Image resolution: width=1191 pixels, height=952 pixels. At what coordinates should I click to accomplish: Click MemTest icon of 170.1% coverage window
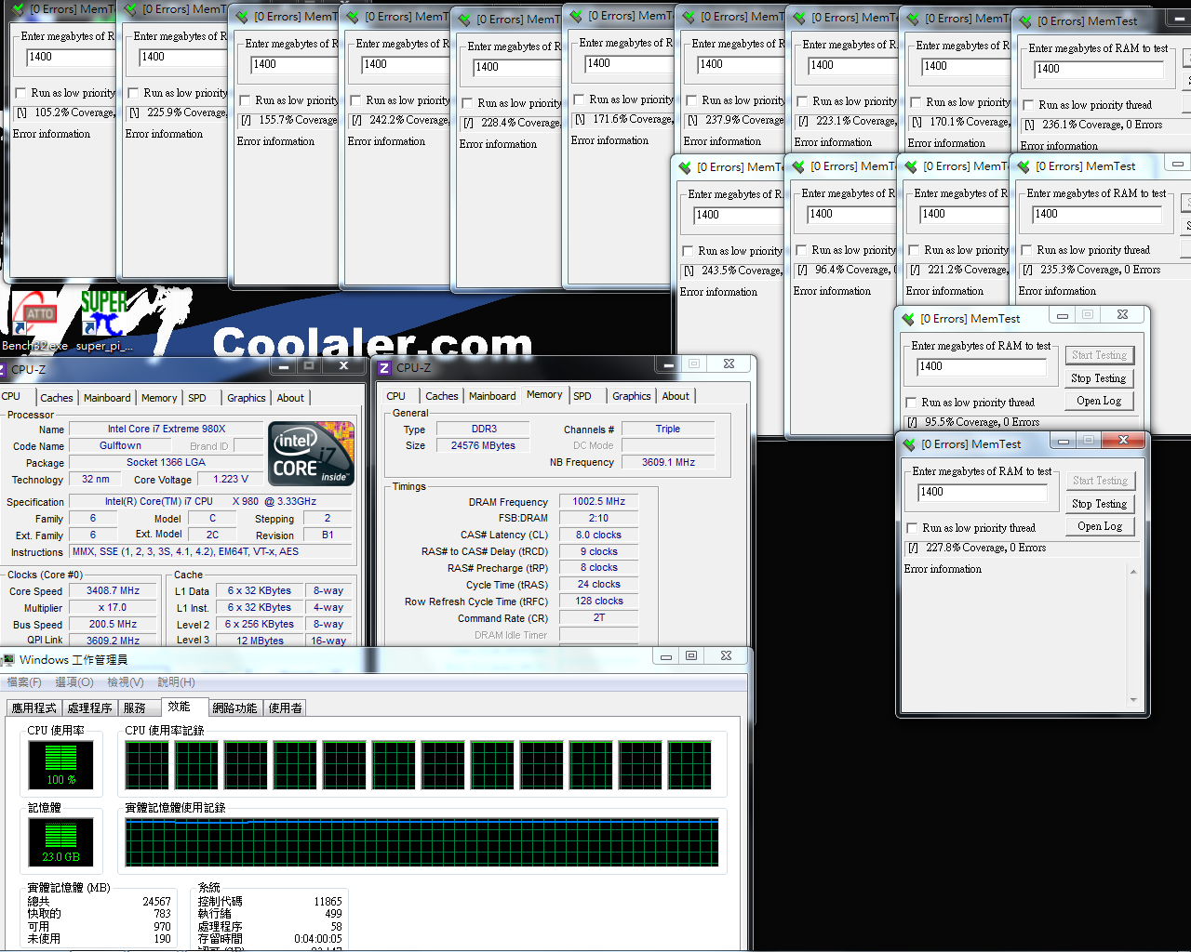click(913, 19)
